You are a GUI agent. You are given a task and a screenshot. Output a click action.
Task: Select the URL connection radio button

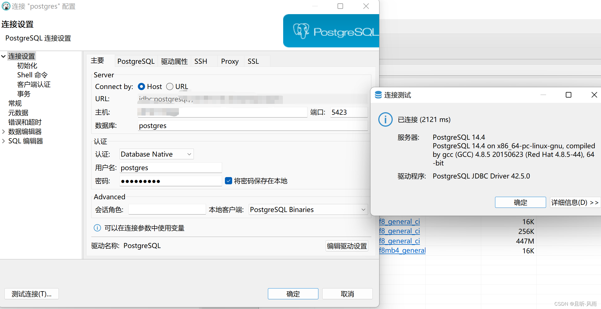(169, 86)
